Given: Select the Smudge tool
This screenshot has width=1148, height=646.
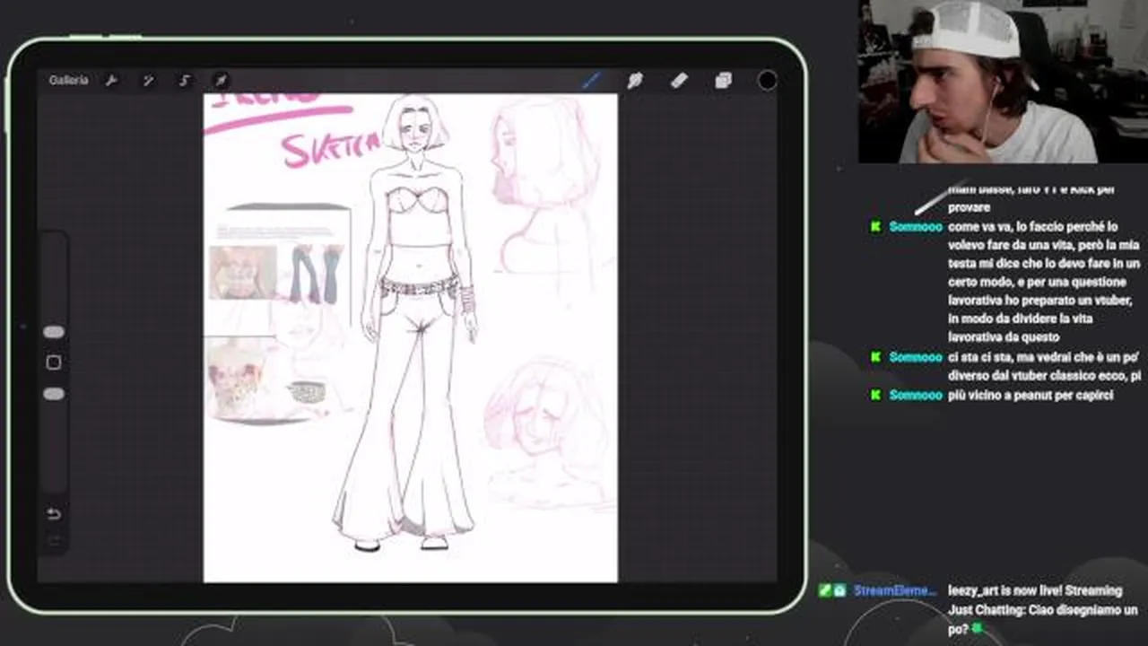Looking at the screenshot, I should (635, 81).
